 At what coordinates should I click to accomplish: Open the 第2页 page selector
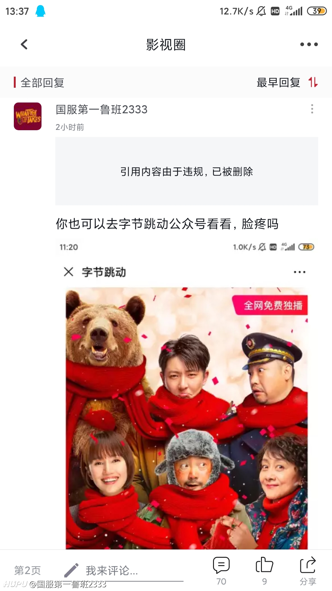28,570
